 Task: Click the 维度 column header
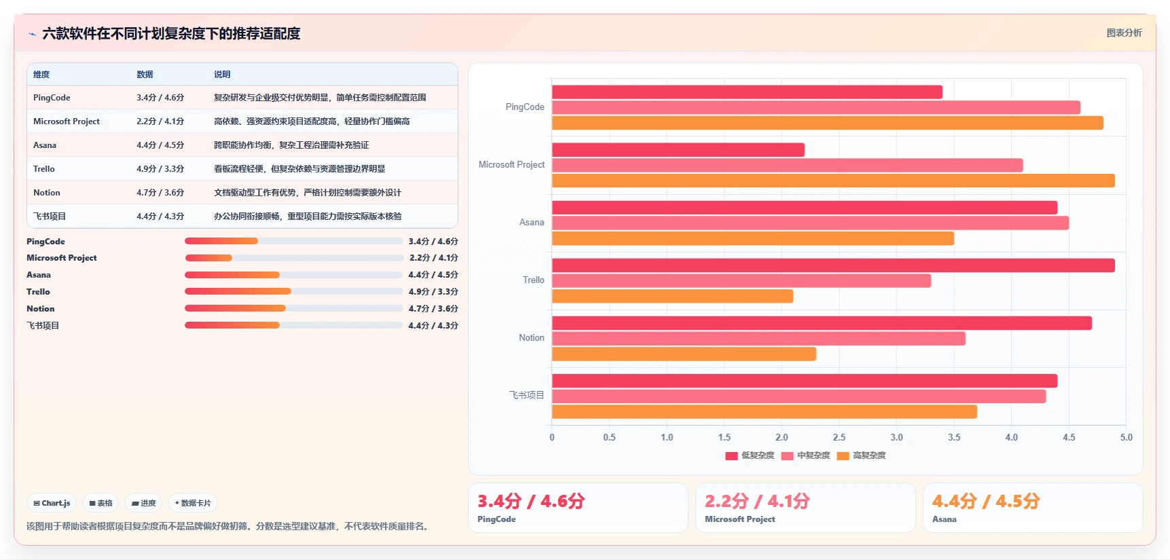pos(41,75)
